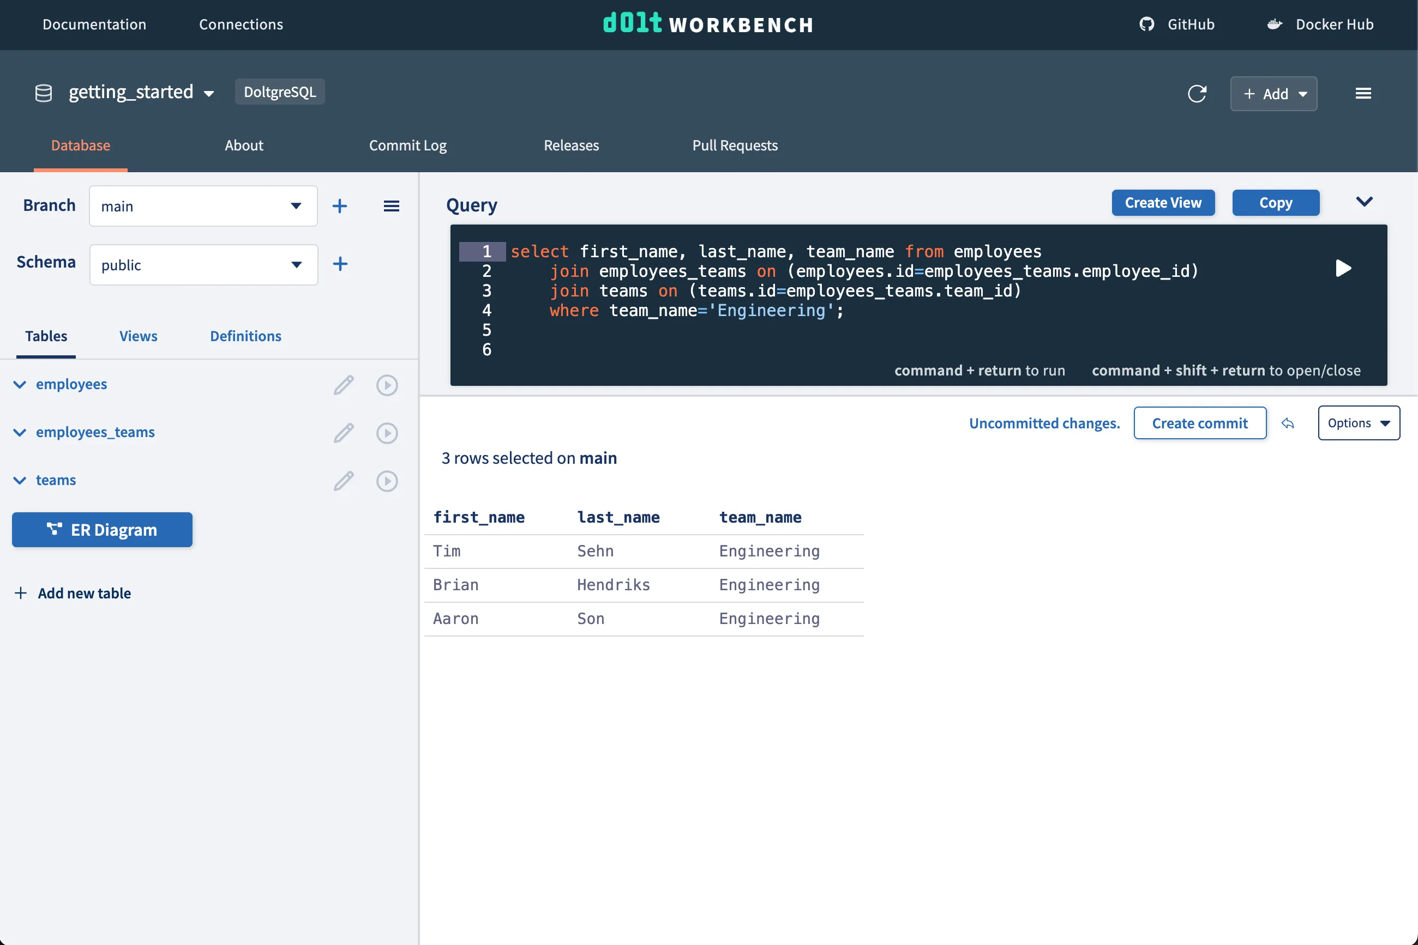This screenshot has width=1418, height=945.
Task: Click the play circle icon for the teams table
Action: pyautogui.click(x=387, y=481)
